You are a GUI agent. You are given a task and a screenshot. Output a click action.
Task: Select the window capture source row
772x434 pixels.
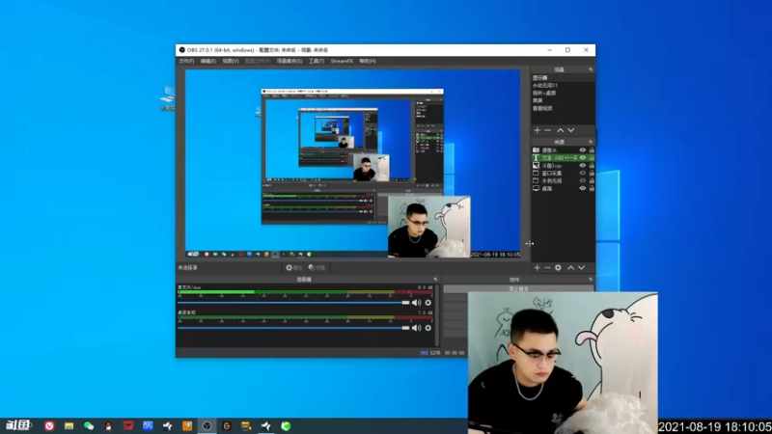click(x=563, y=174)
